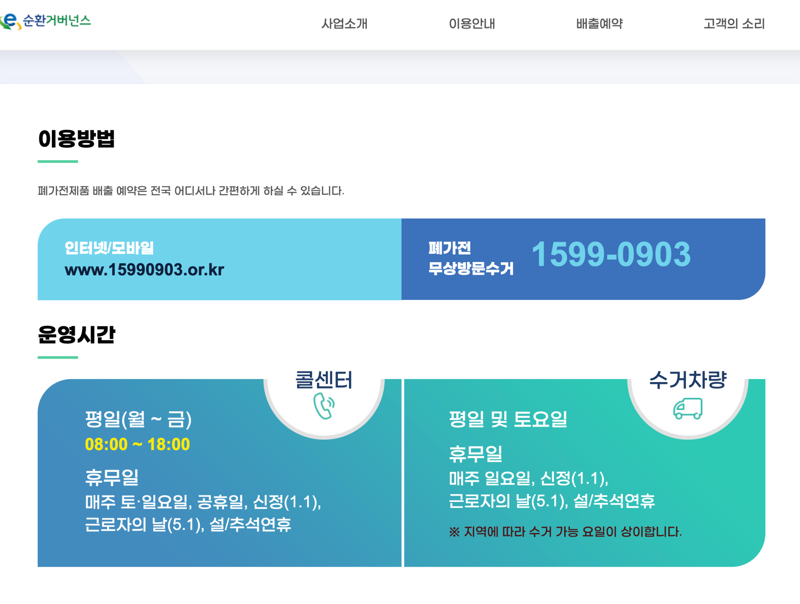Image resolution: width=800 pixels, height=604 pixels.
Task: Click the 수거차량 title
Action: tap(687, 380)
